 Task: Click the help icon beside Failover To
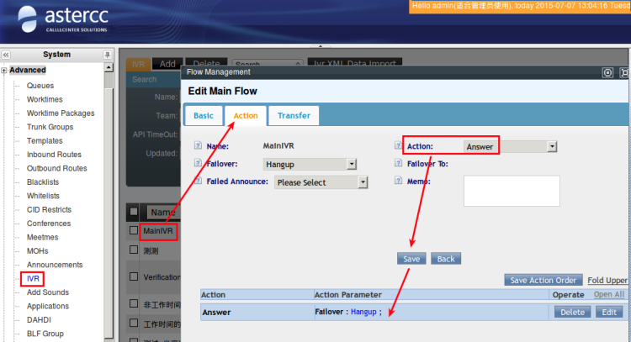pos(399,164)
